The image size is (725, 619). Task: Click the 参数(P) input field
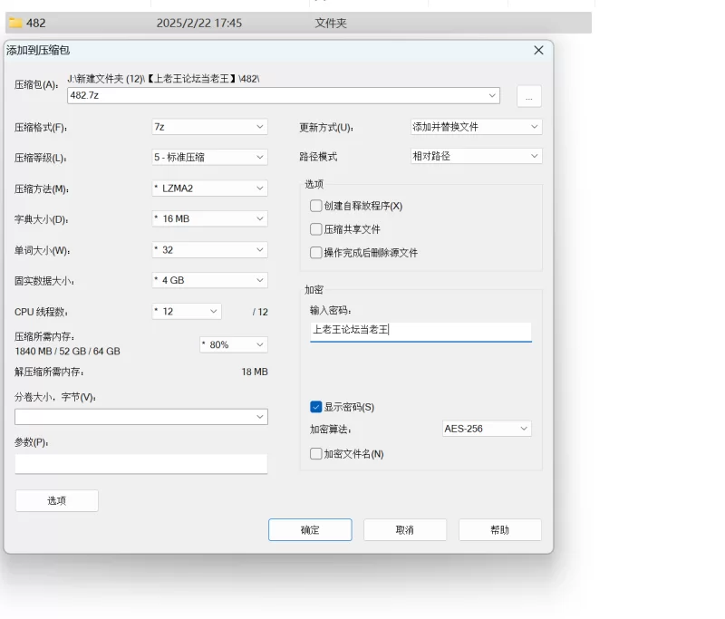point(141,464)
